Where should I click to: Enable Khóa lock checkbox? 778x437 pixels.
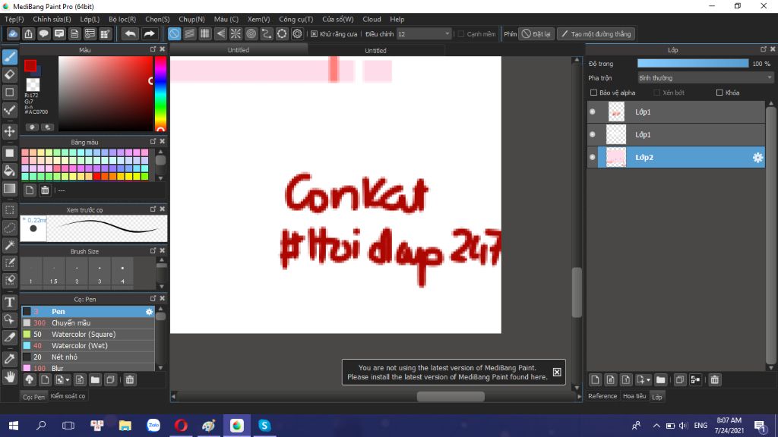click(719, 93)
